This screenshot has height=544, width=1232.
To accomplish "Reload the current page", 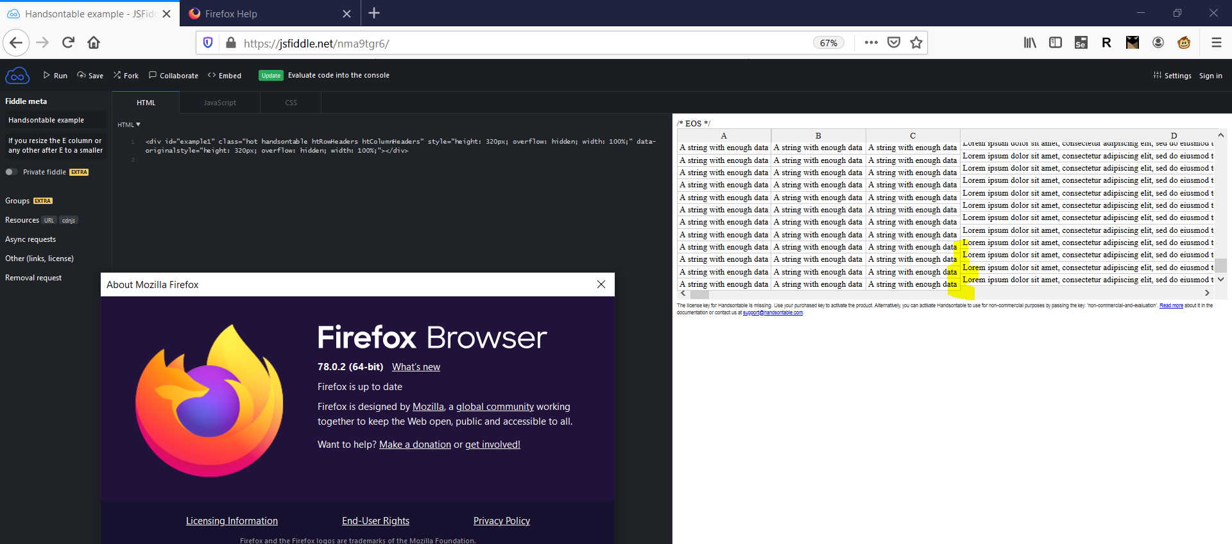I will point(68,43).
